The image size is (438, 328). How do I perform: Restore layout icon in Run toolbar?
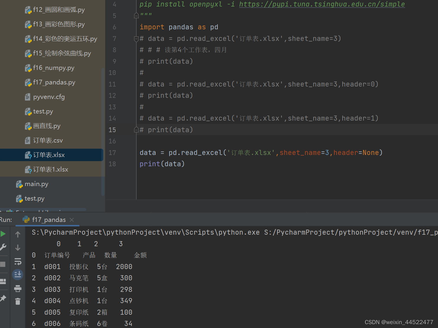click(x=3, y=281)
